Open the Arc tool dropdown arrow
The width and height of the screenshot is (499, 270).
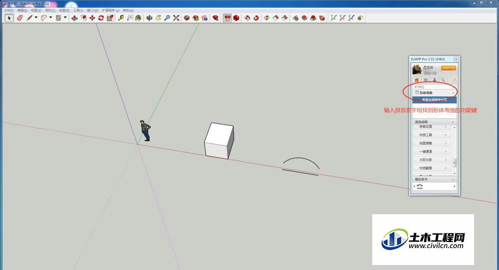pos(50,18)
